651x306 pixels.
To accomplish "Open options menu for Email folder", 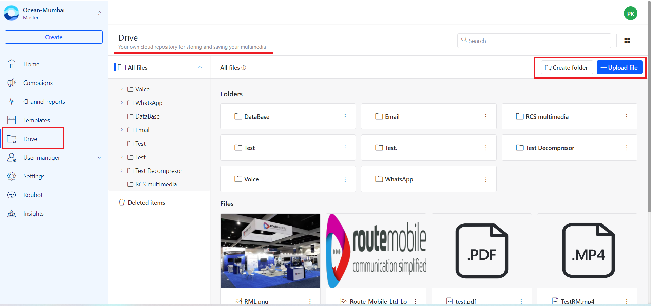I will [486, 117].
